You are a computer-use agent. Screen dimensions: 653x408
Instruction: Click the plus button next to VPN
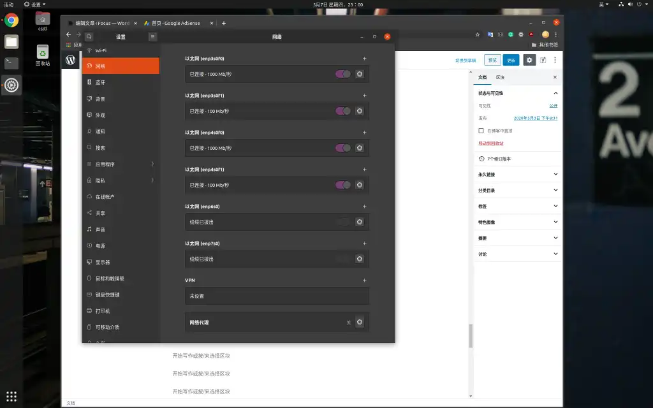click(364, 280)
